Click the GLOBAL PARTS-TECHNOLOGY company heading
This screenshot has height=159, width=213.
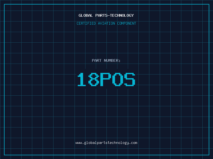[x=106, y=15]
